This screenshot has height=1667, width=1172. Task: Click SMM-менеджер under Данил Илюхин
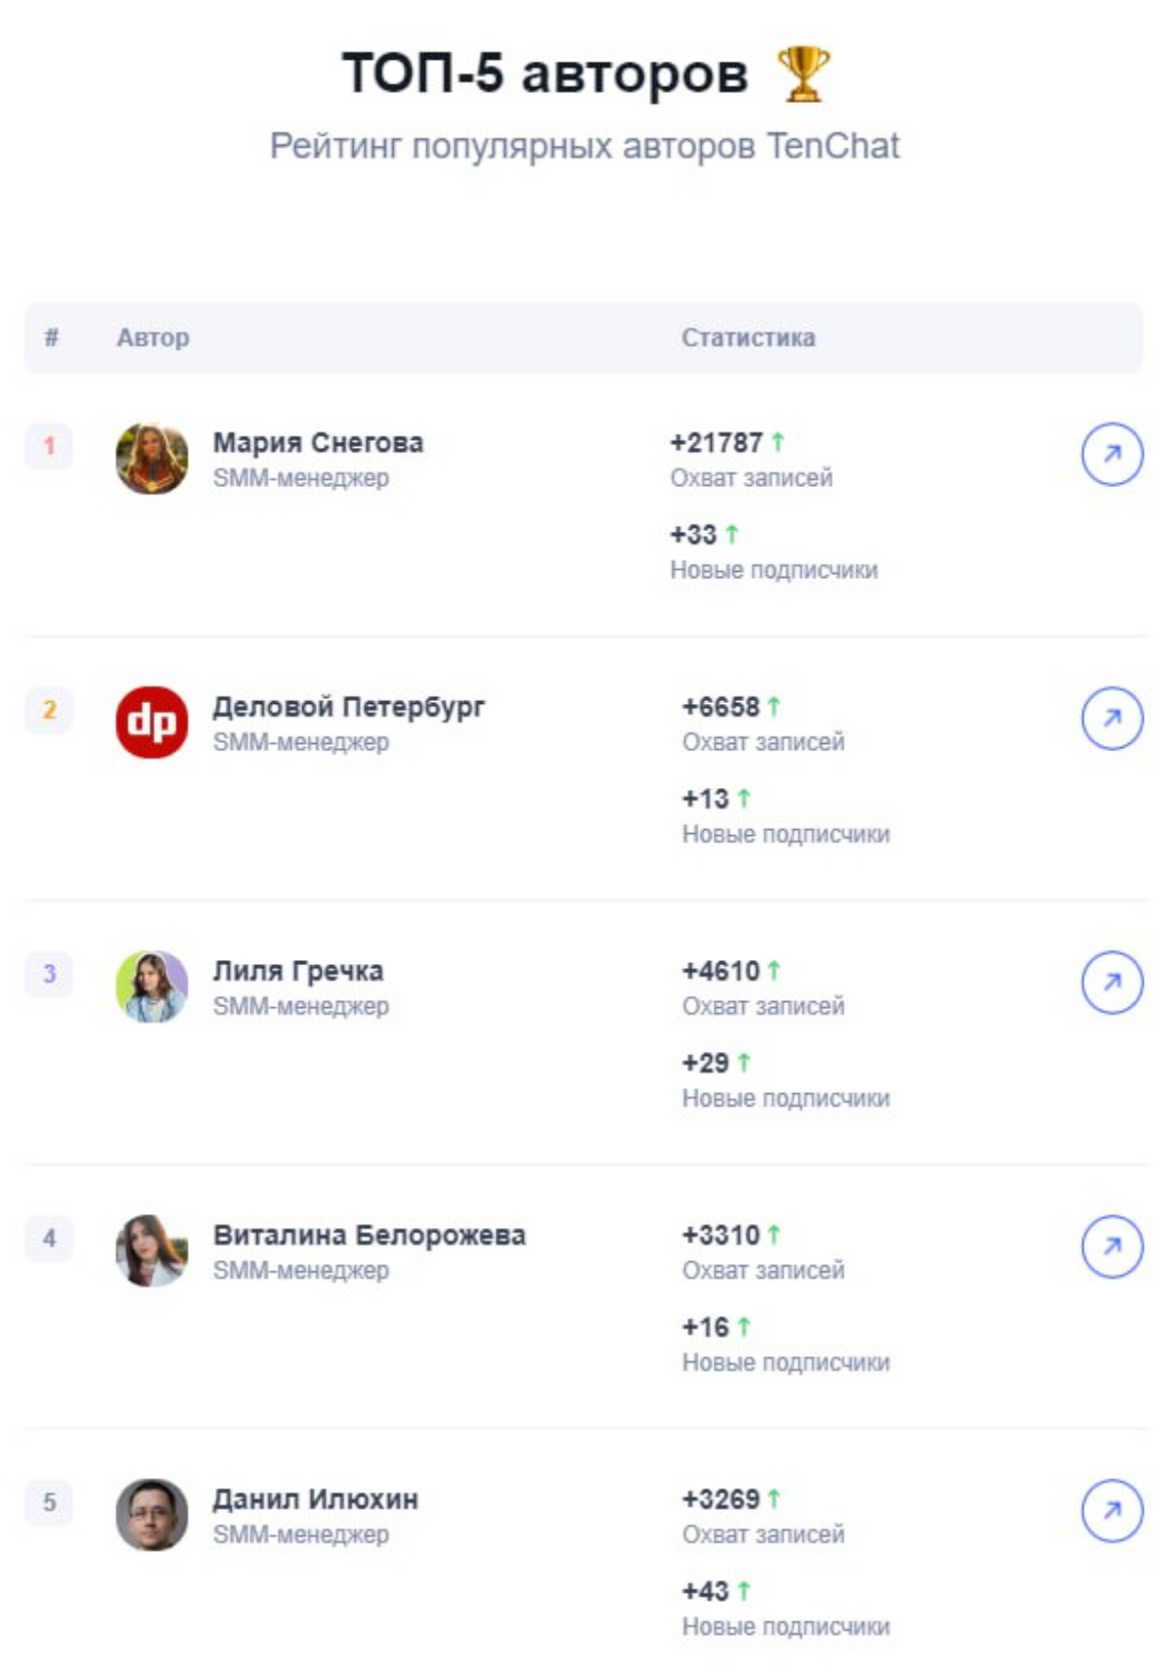301,1534
